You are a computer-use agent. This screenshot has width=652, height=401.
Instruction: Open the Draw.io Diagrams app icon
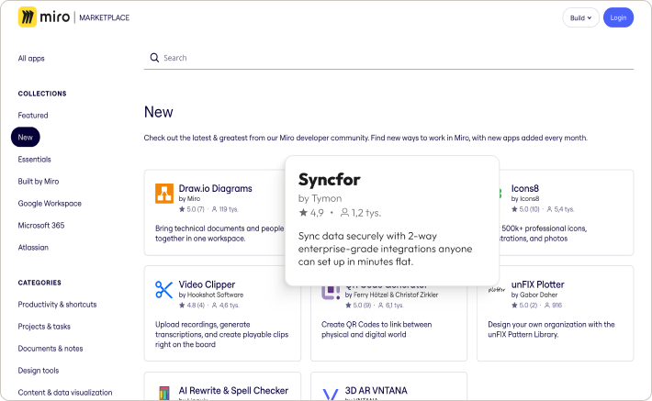point(164,193)
